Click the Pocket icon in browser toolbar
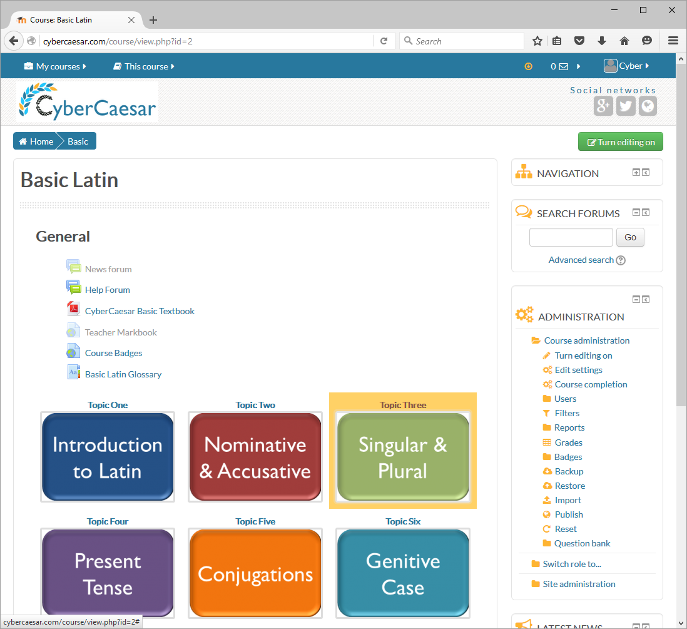This screenshot has height=629, width=687. (x=579, y=41)
